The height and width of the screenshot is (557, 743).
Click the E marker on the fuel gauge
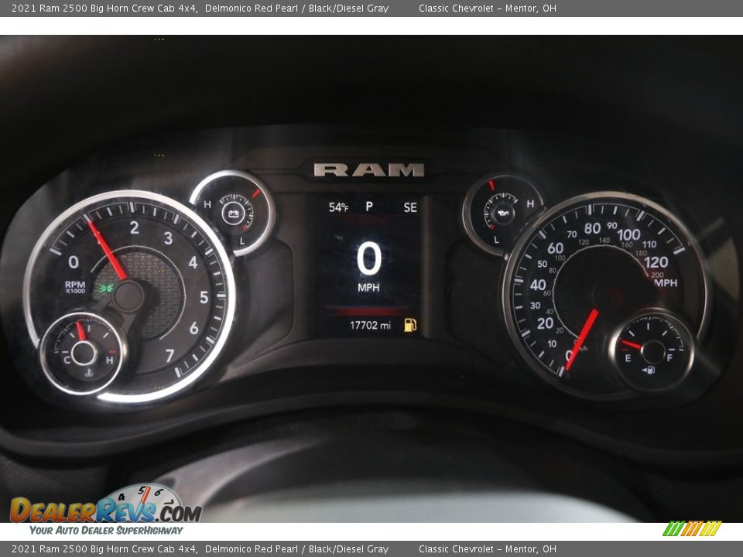pos(628,358)
